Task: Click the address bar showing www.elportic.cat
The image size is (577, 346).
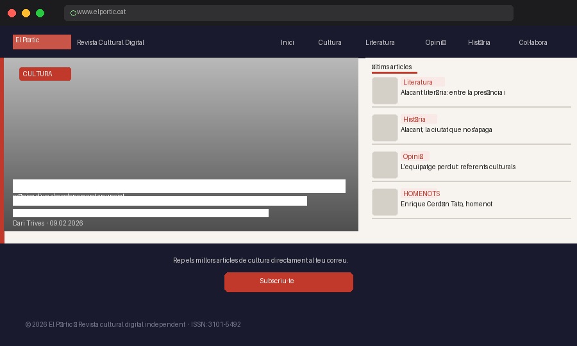Action: 288,13
